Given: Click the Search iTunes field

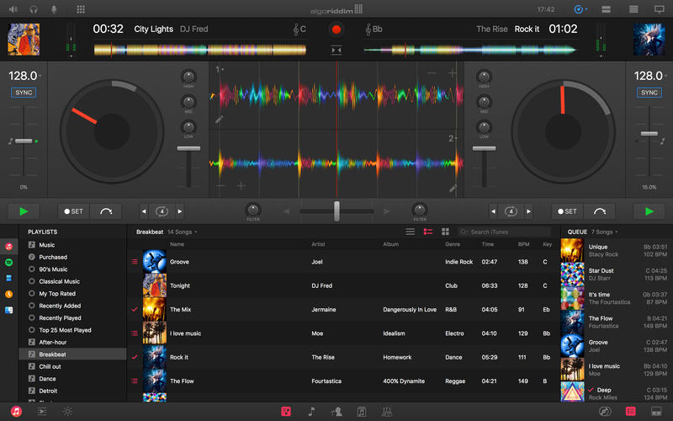Looking at the screenshot, I should coord(505,232).
